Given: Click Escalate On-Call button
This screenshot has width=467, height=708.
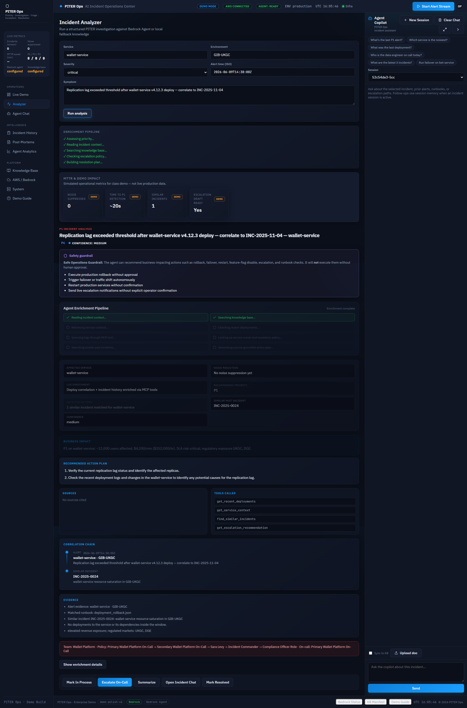Looking at the screenshot, I should point(115,682).
